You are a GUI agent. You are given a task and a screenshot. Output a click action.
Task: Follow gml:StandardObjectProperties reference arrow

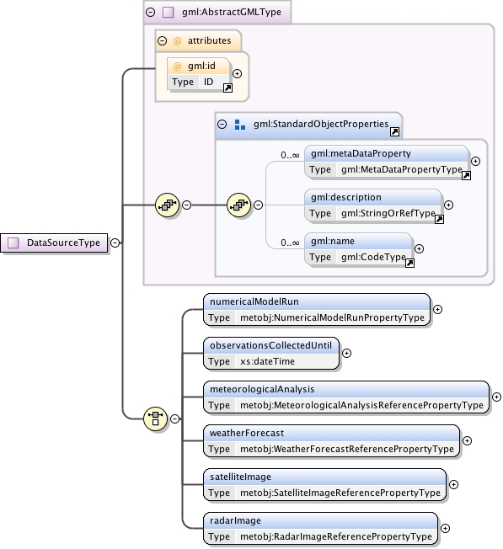point(395,131)
